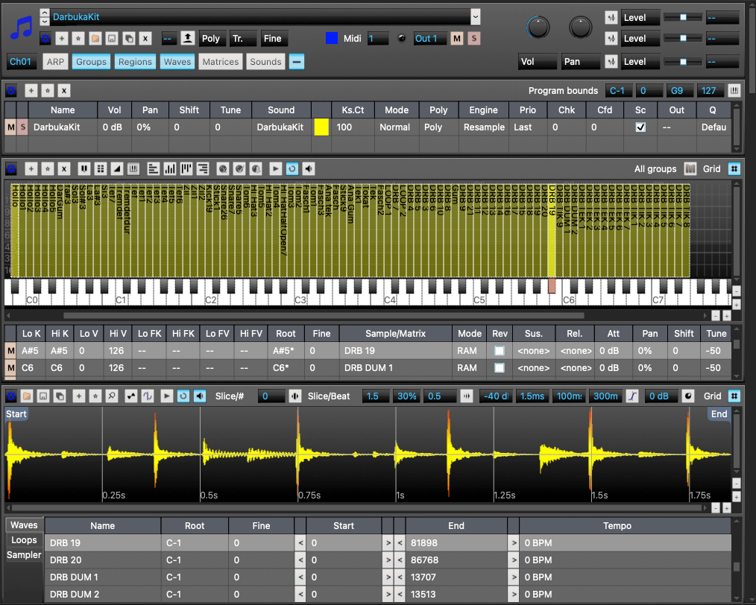Click the sine wave icon in the wave toolbar
This screenshot has width=756, height=605.
148,396
